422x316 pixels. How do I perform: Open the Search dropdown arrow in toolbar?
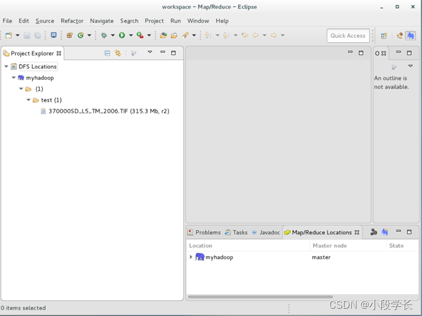point(194,35)
